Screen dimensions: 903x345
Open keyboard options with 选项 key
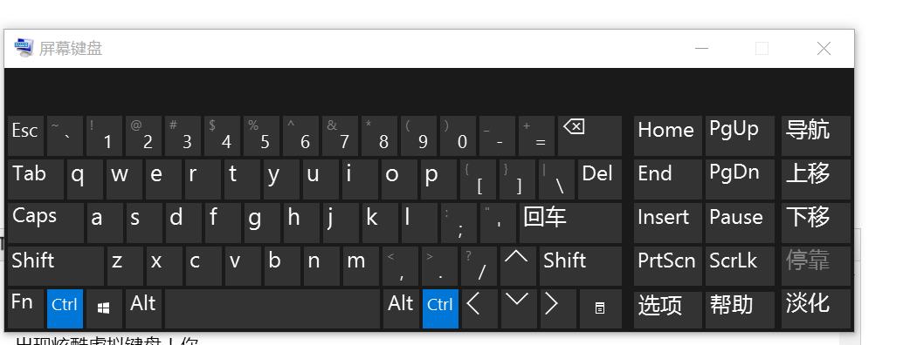(x=667, y=310)
